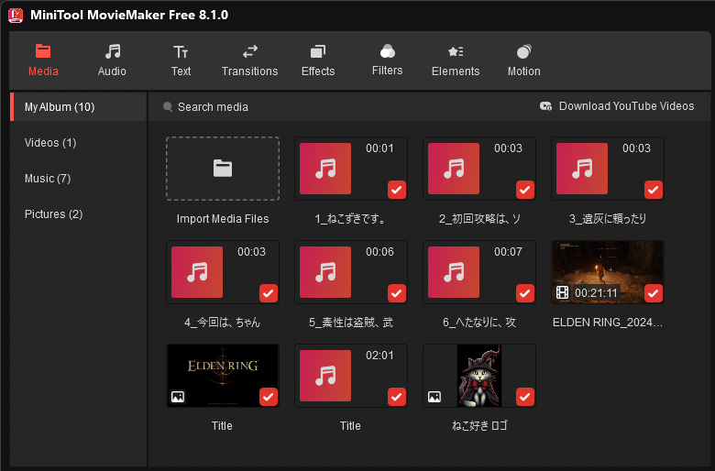This screenshot has width=715, height=471.
Task: Click the file name 1_ねこずきです。
Action: [x=350, y=219]
